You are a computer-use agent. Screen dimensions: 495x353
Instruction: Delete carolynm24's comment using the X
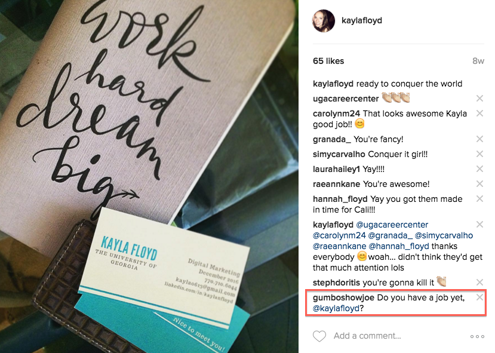tap(479, 113)
